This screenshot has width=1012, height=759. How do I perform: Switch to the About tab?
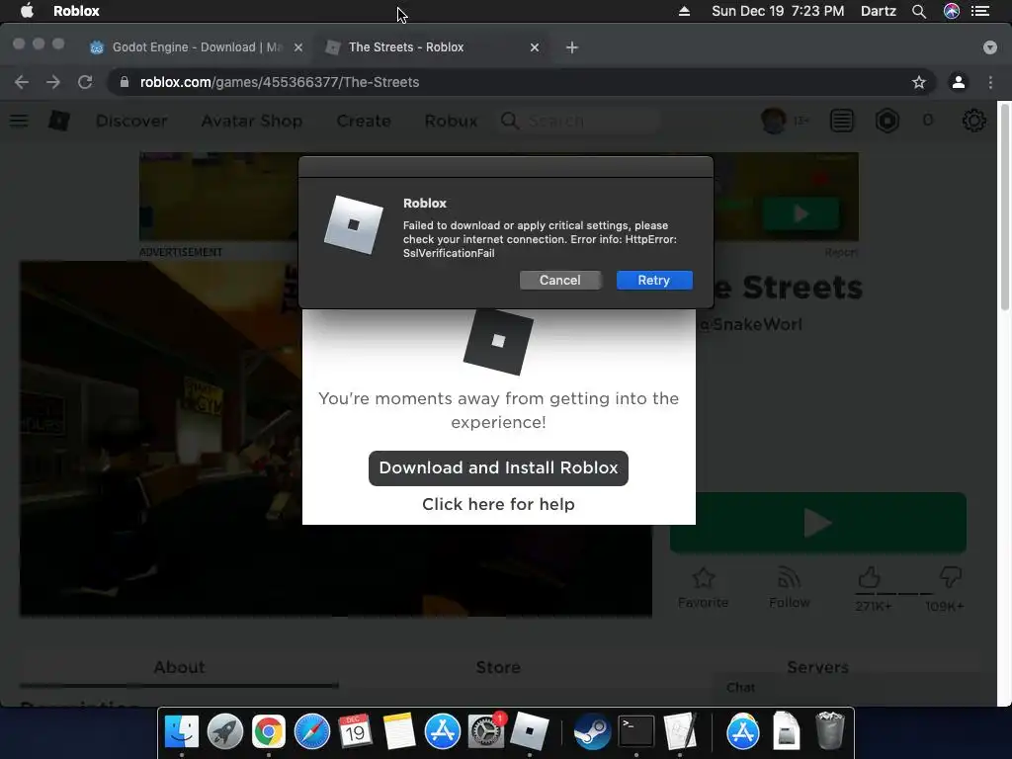pos(179,667)
